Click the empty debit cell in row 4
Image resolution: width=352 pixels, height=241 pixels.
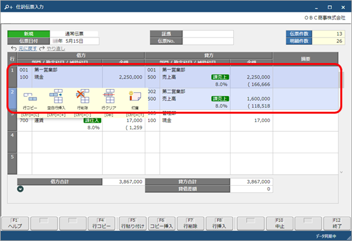pyautogui.click(x=81, y=142)
